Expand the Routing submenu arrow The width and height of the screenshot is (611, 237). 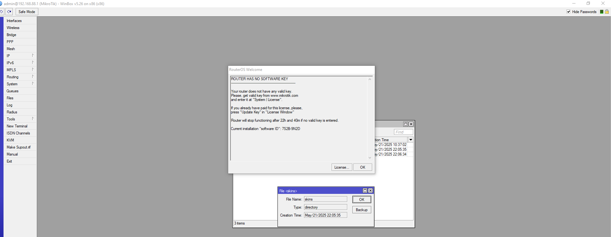pyautogui.click(x=33, y=77)
